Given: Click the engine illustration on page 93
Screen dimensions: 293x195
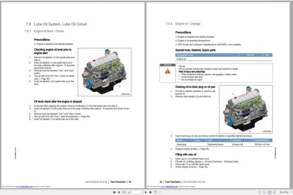Looking at the screenshot, I should 105,72.
